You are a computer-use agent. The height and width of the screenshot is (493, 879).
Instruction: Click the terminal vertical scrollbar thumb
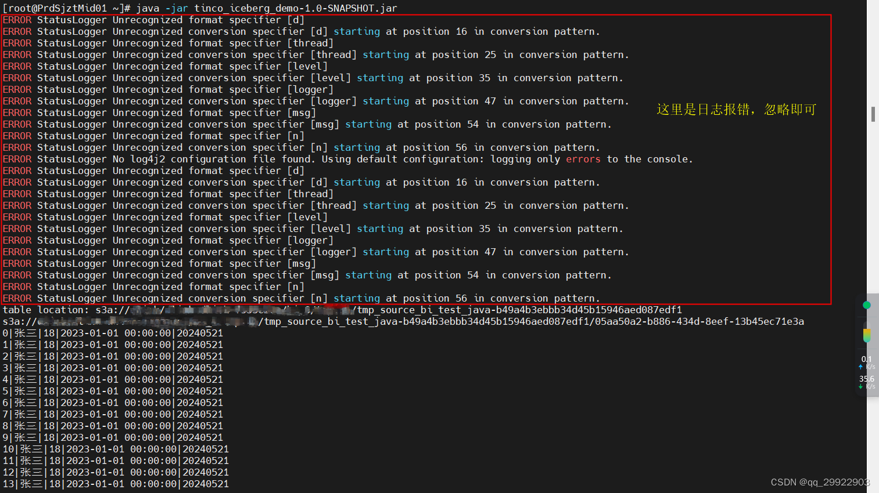pyautogui.click(x=873, y=114)
